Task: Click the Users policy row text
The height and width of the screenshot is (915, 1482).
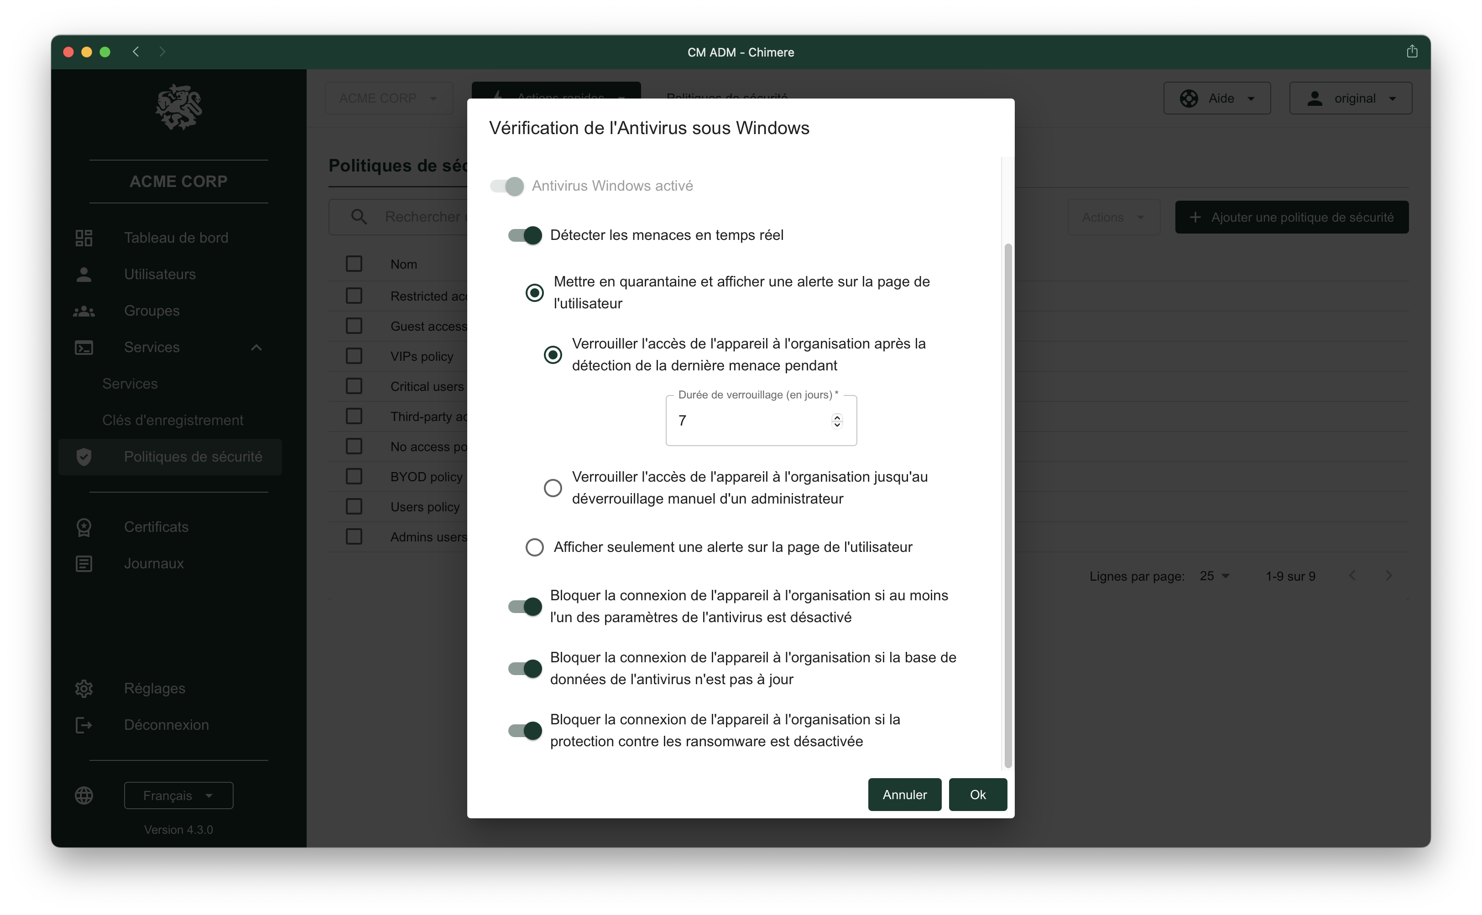Action: pos(425,507)
